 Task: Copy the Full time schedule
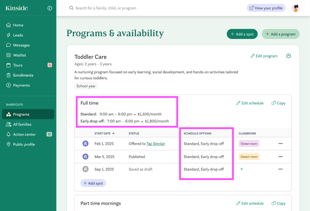pyautogui.click(x=278, y=103)
